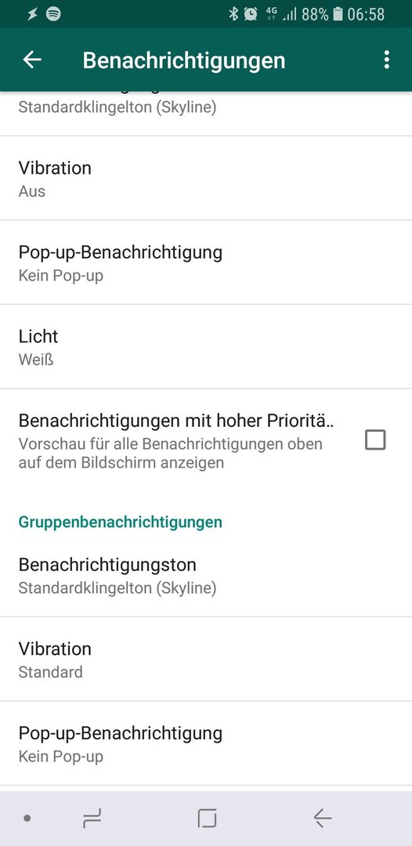Tap the home square navigation icon
The height and width of the screenshot is (846, 412).
(207, 819)
